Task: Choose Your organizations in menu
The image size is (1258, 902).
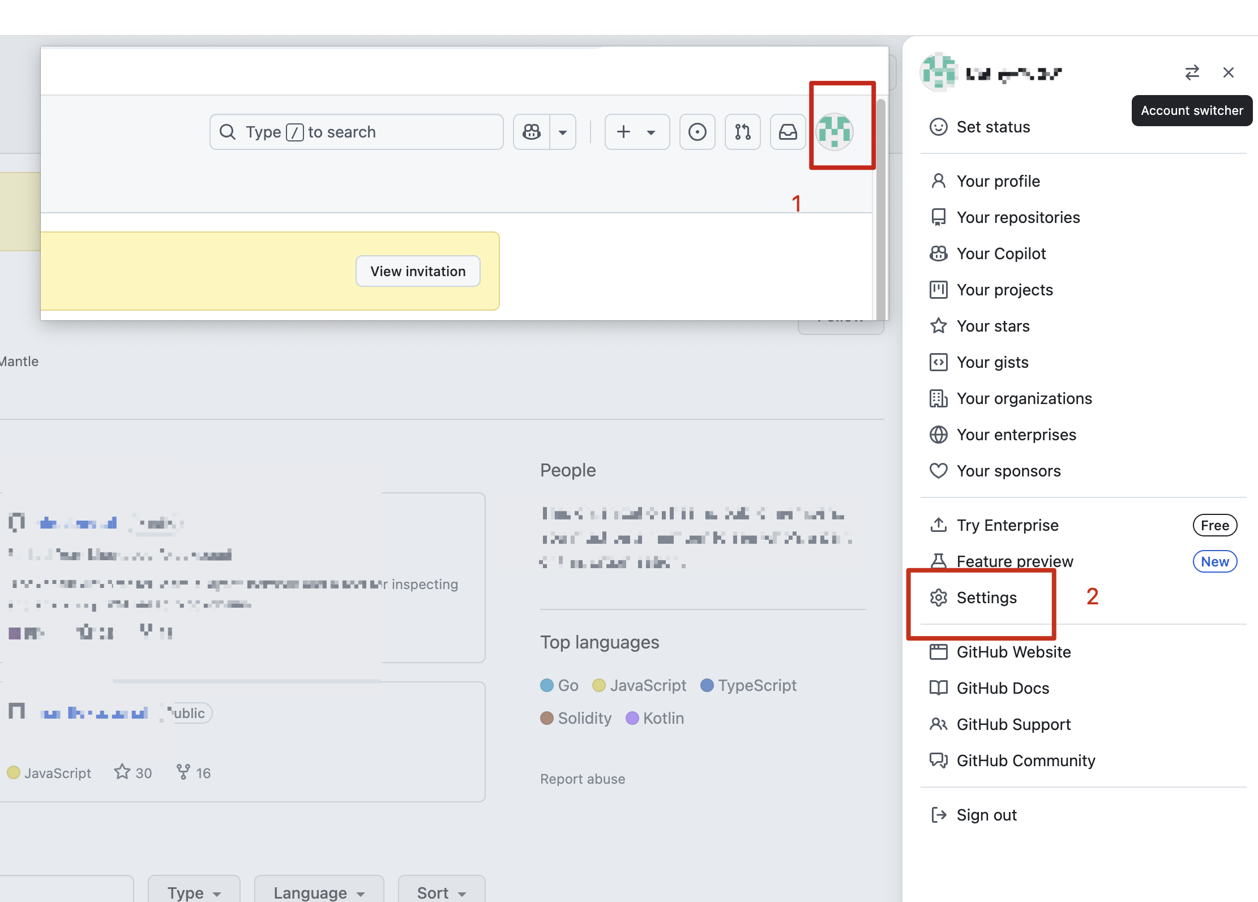Action: [1024, 398]
